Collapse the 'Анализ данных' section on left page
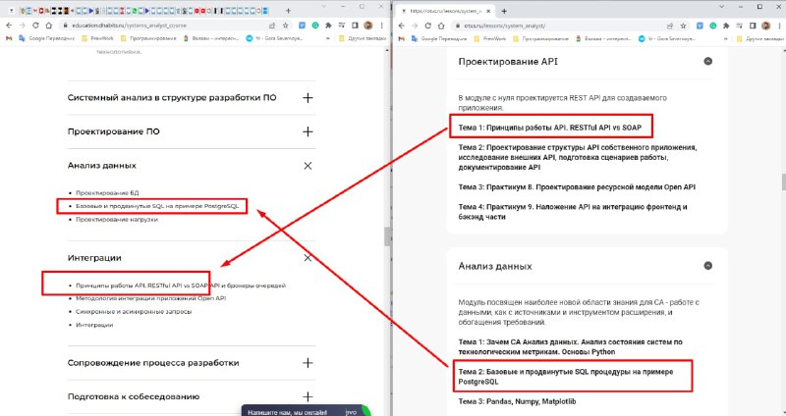Image resolution: width=786 pixels, height=416 pixels. [x=308, y=166]
